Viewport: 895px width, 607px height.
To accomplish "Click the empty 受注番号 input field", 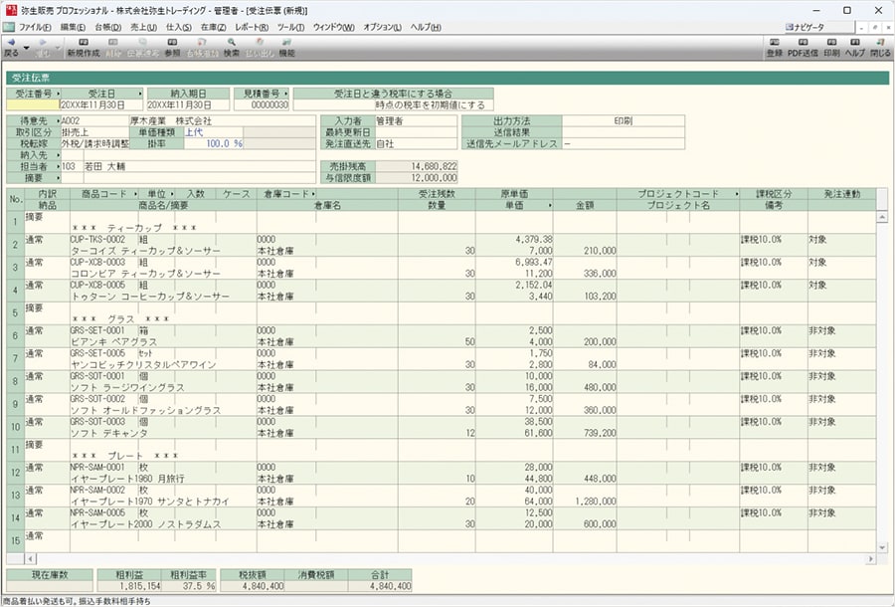I will tap(32, 103).
